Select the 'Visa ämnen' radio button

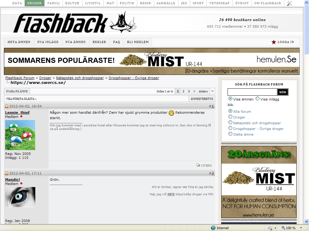pos(230,99)
